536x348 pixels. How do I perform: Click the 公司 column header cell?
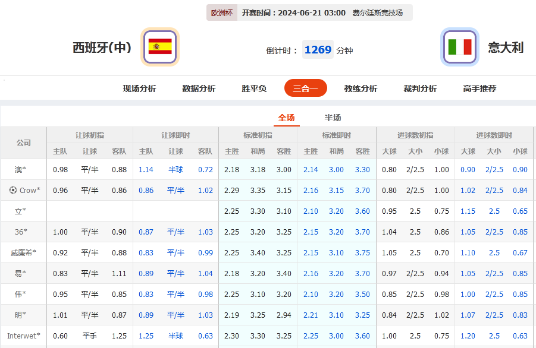[24, 143]
